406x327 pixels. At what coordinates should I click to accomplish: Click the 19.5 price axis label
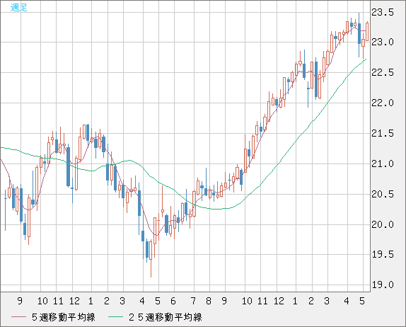[x=383, y=254]
